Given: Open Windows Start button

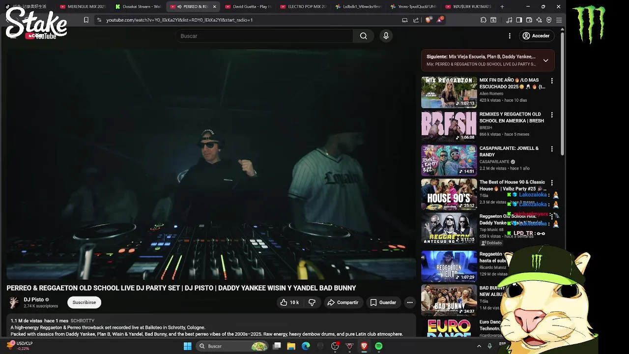Looking at the screenshot, I should pyautogui.click(x=187, y=346).
